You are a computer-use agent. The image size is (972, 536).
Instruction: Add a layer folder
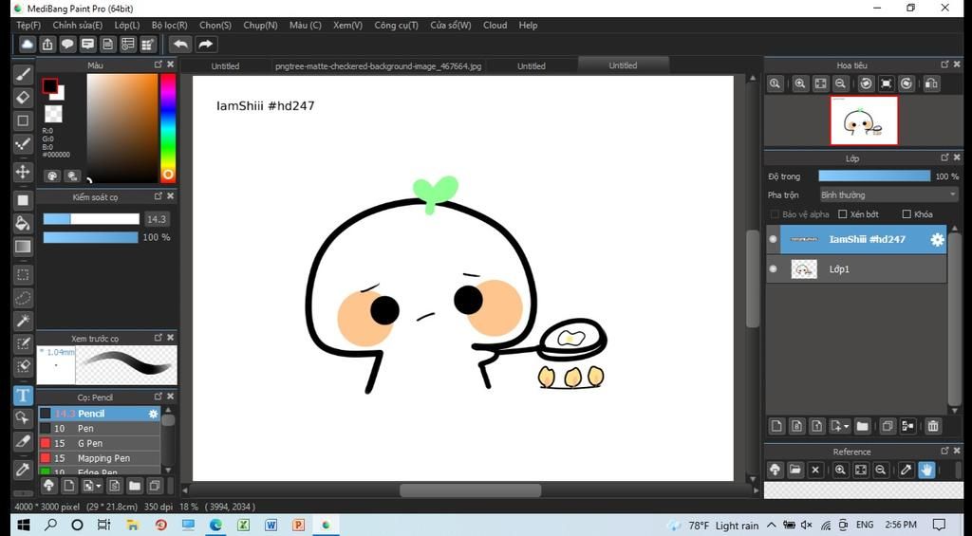(862, 426)
